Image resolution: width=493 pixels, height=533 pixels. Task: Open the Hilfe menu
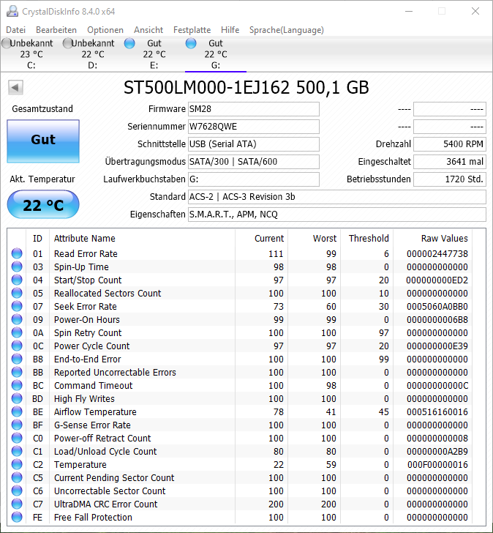pos(230,30)
